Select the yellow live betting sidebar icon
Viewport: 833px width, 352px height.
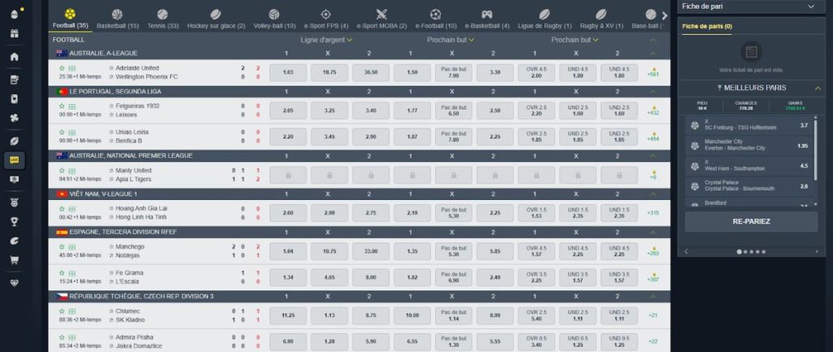coord(14,159)
